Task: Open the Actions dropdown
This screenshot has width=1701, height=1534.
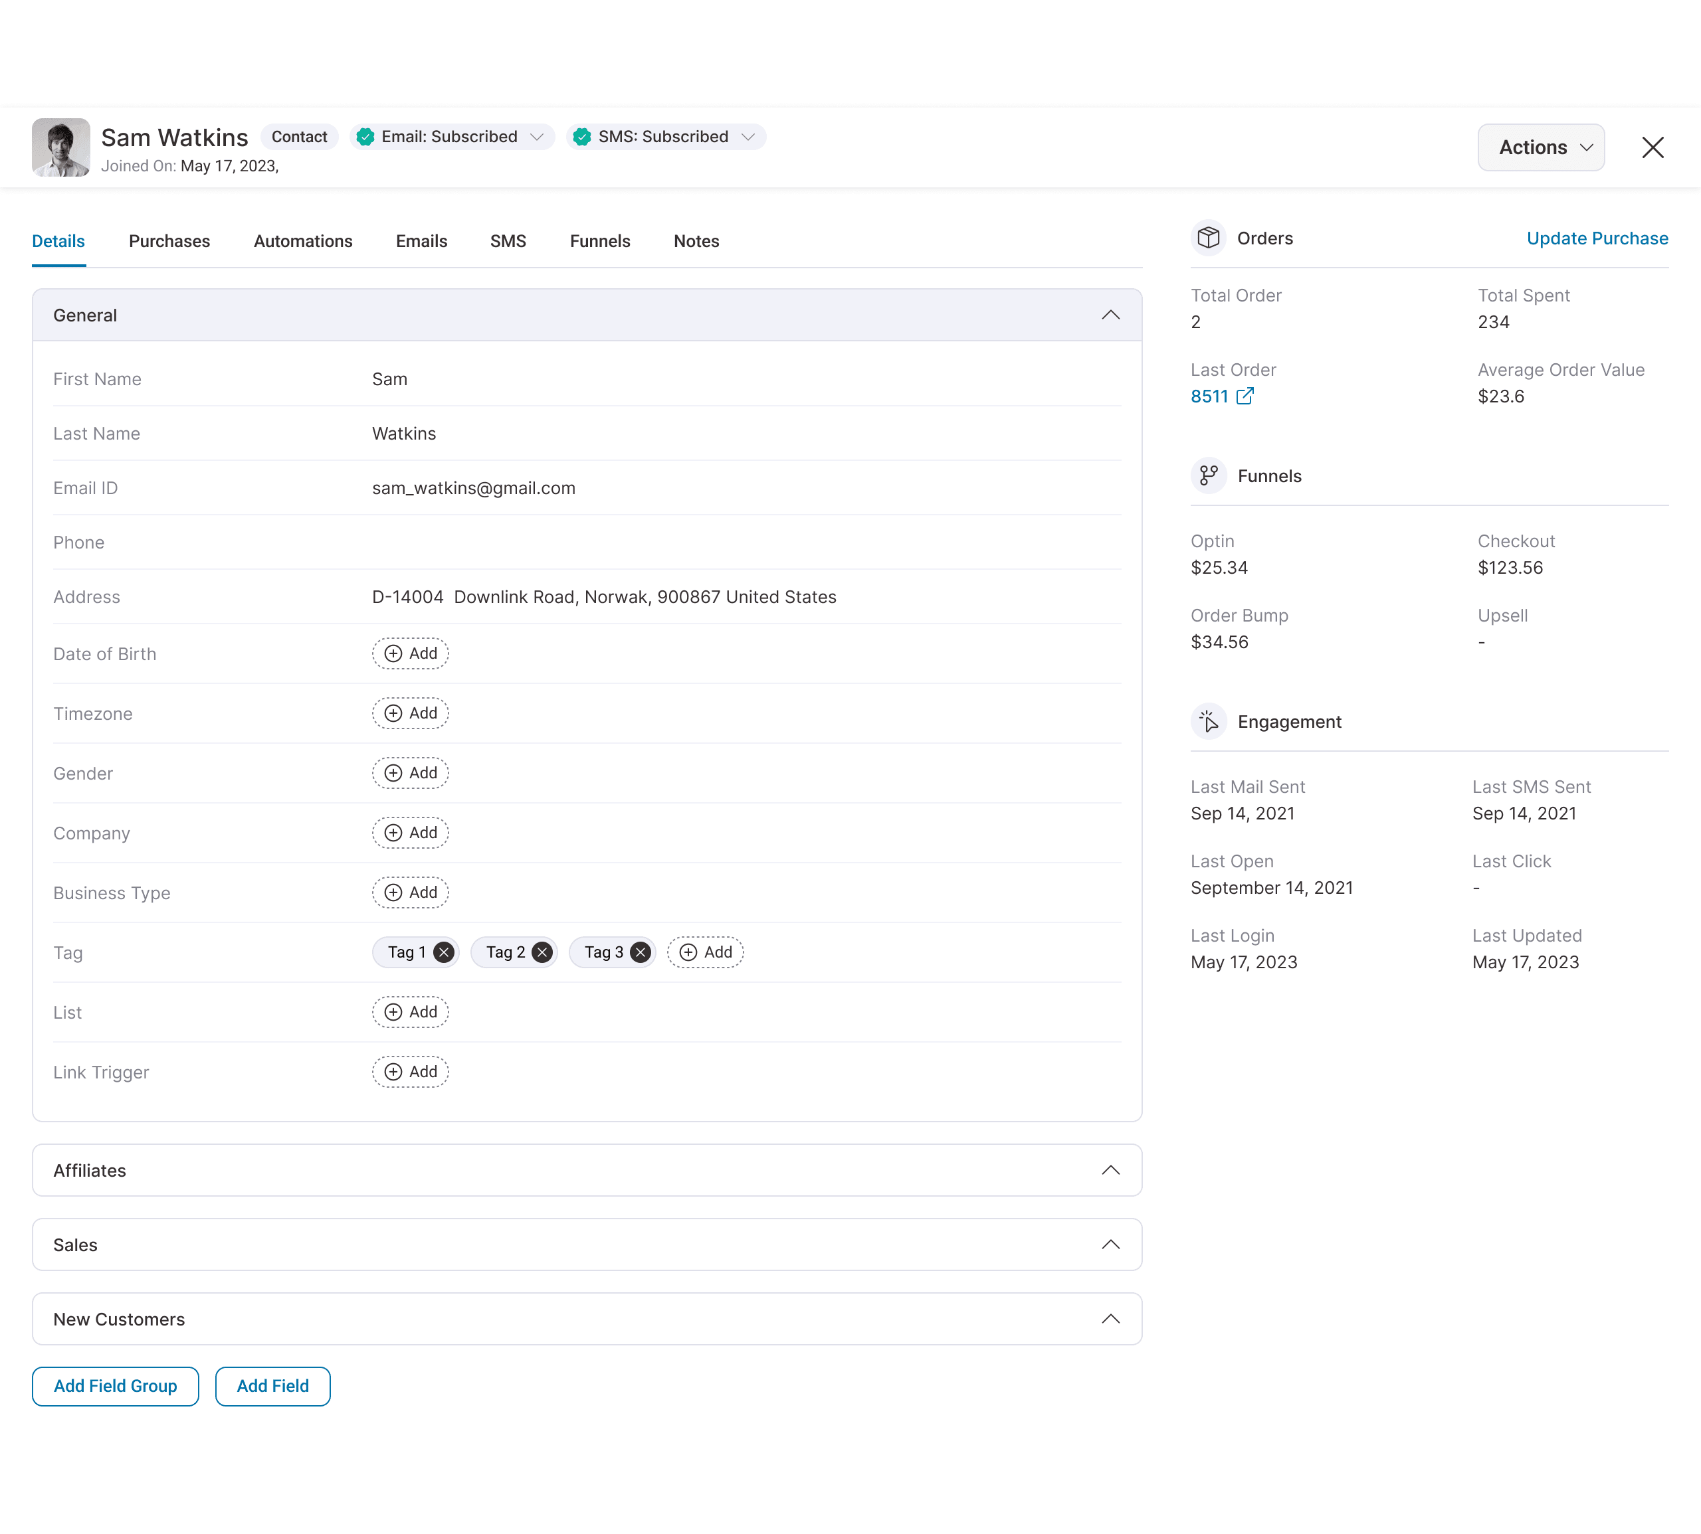Action: click(1541, 147)
